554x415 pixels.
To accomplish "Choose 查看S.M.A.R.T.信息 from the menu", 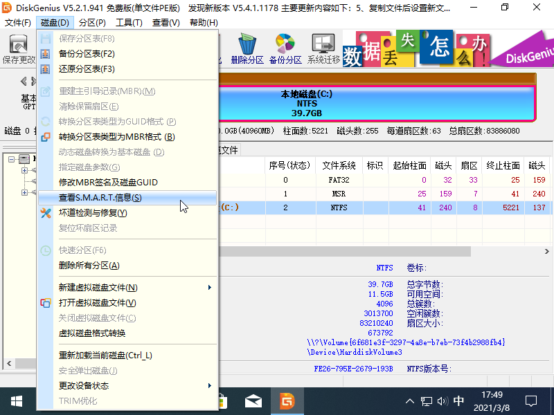I will coord(100,198).
